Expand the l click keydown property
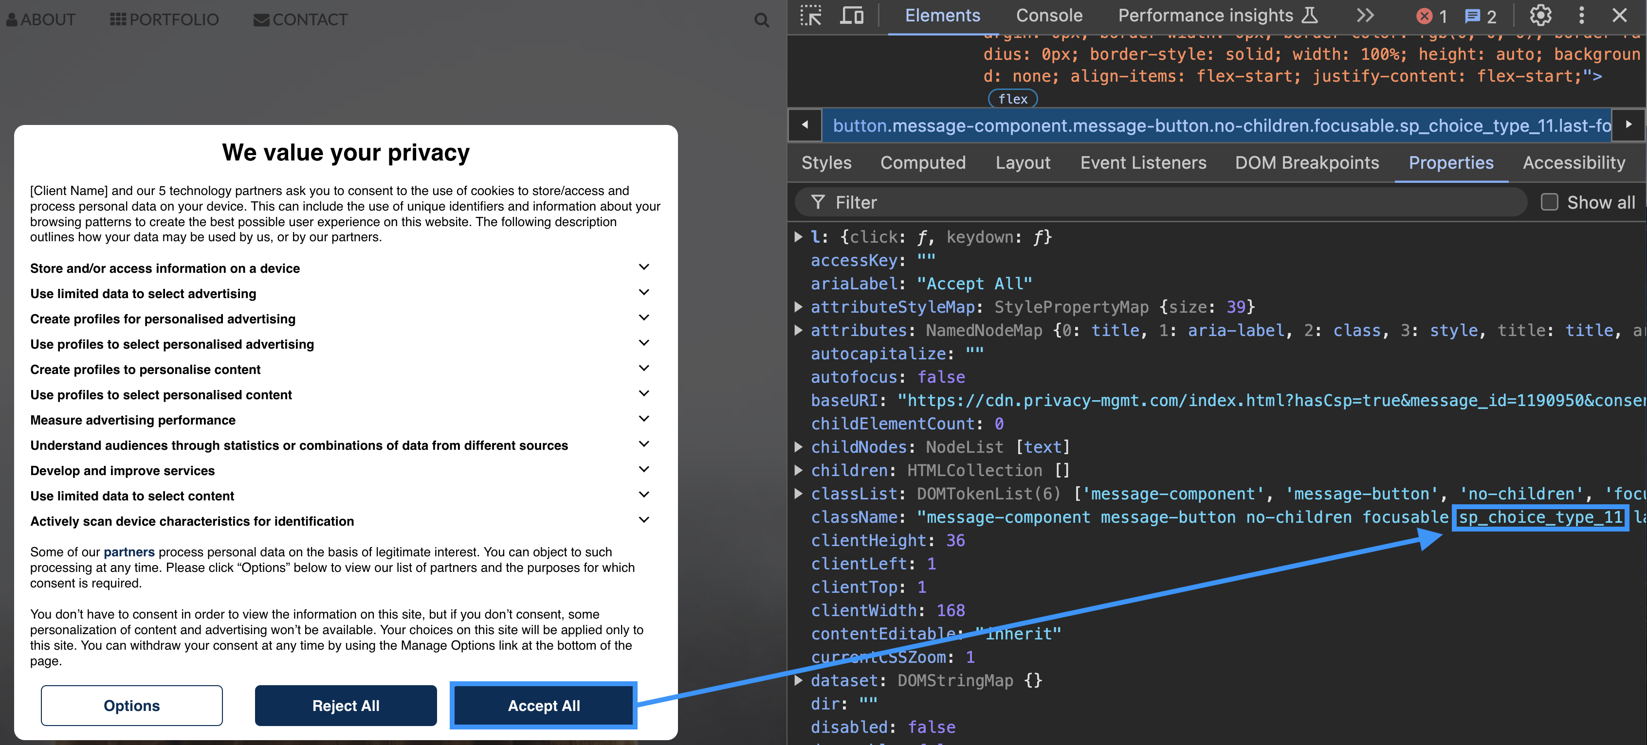 tap(798, 237)
